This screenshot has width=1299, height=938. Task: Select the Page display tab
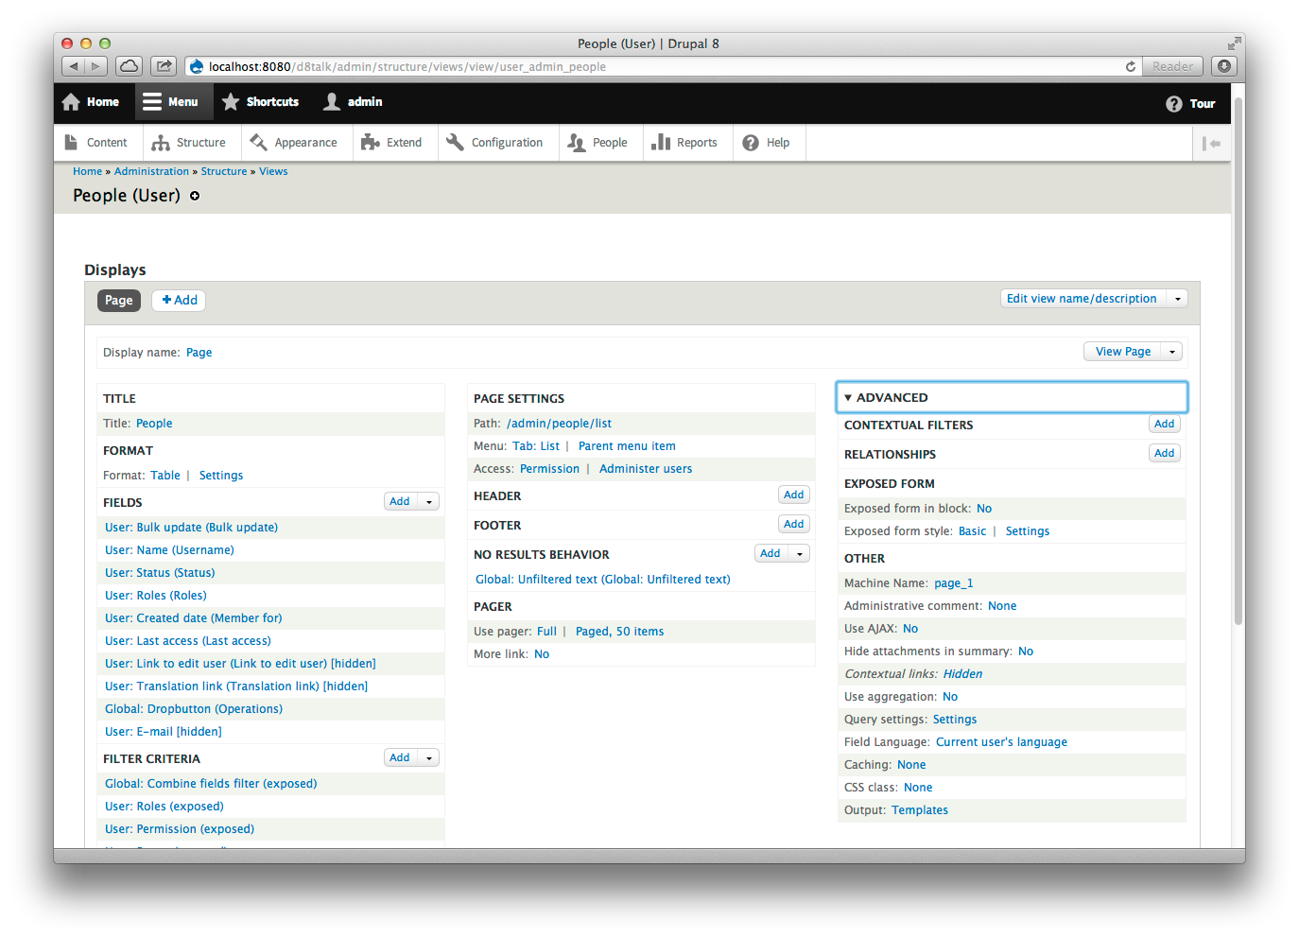[x=118, y=301]
